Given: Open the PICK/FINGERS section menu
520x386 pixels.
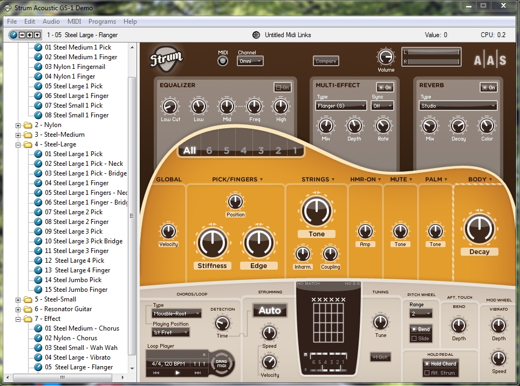Looking at the screenshot, I should (237, 179).
